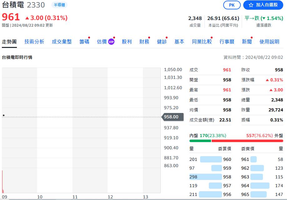The height and width of the screenshot is (200, 287).
Task: Click the purple VIP badge icon
Action: pos(111,42)
